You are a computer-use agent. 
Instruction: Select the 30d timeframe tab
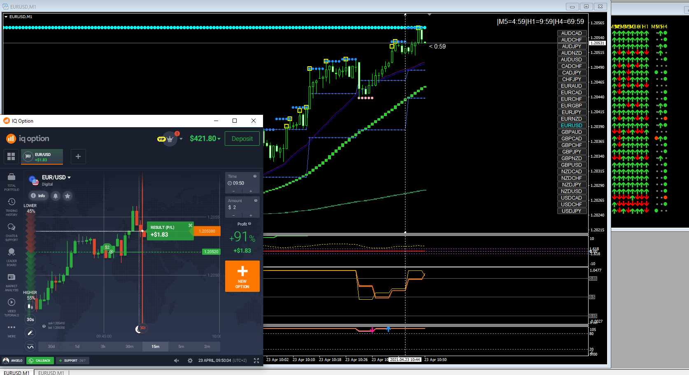point(51,347)
